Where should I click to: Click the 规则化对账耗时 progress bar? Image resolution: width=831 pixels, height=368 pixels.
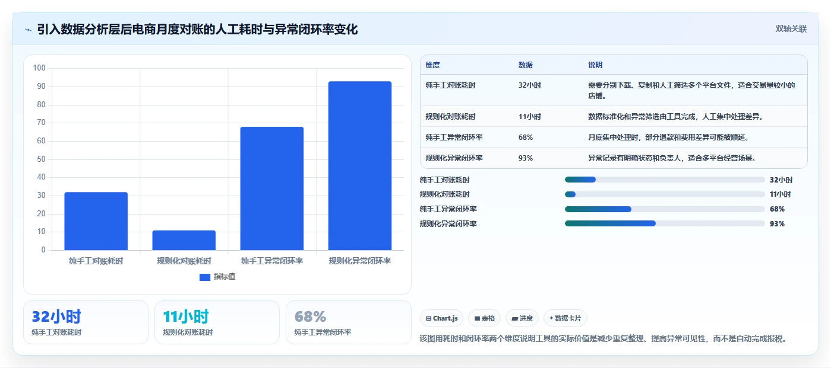click(x=665, y=194)
